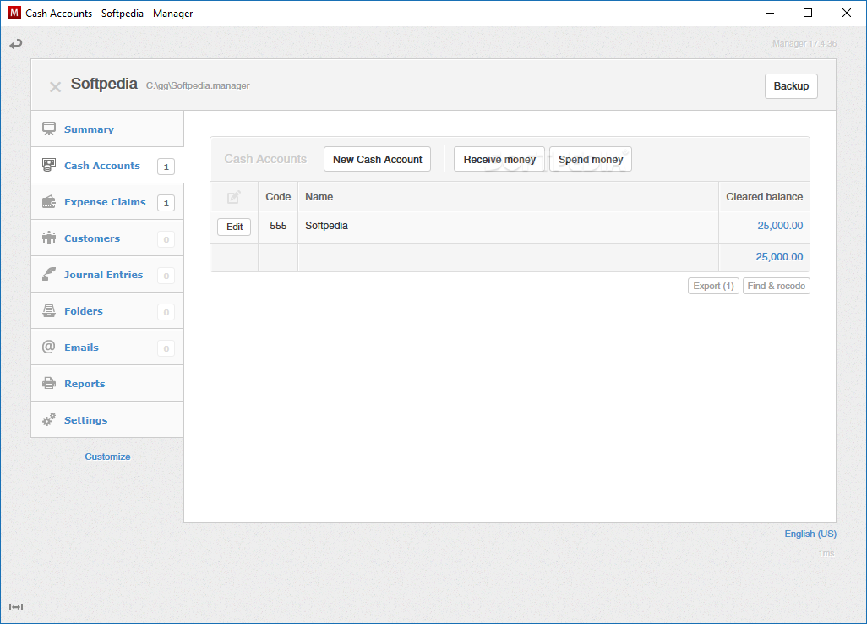Click the Export (1) button
Viewport: 867px width, 624px height.
713,286
